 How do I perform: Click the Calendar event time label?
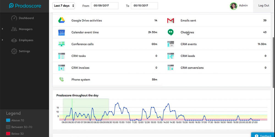(85, 32)
